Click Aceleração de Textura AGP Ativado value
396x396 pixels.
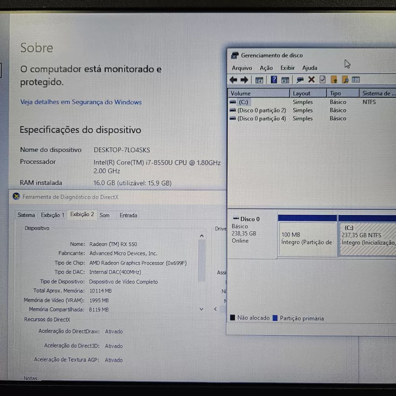coord(114,360)
